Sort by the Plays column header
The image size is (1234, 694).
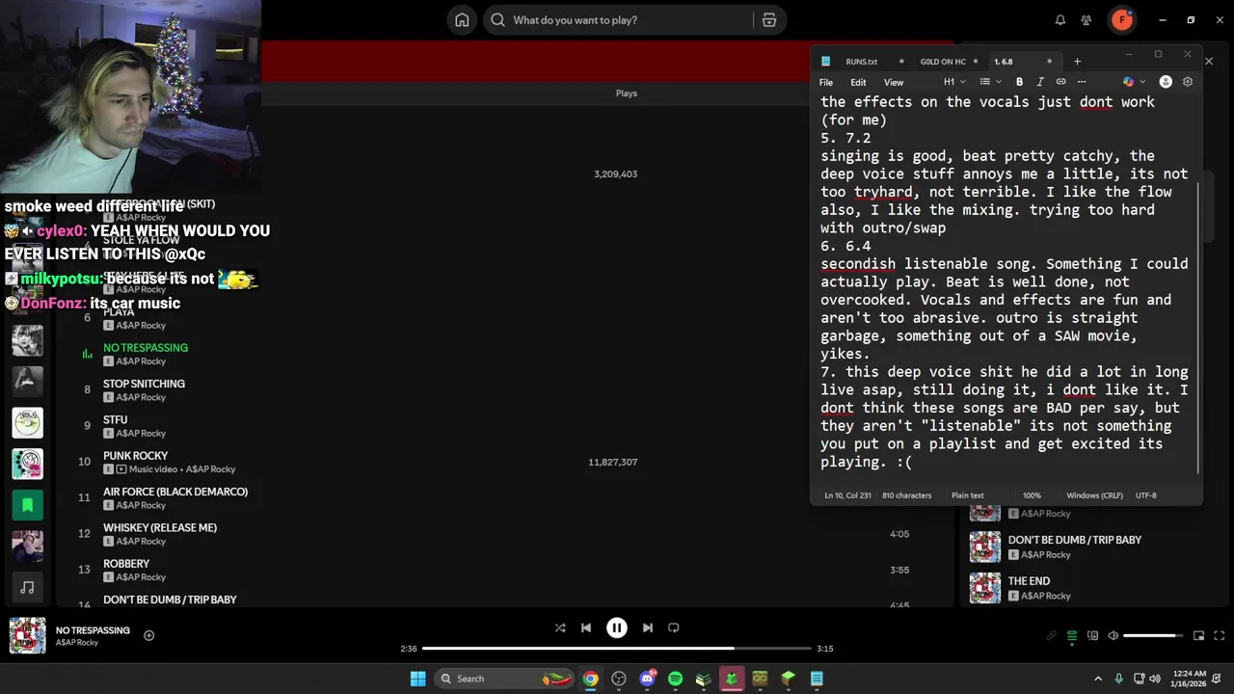point(627,93)
